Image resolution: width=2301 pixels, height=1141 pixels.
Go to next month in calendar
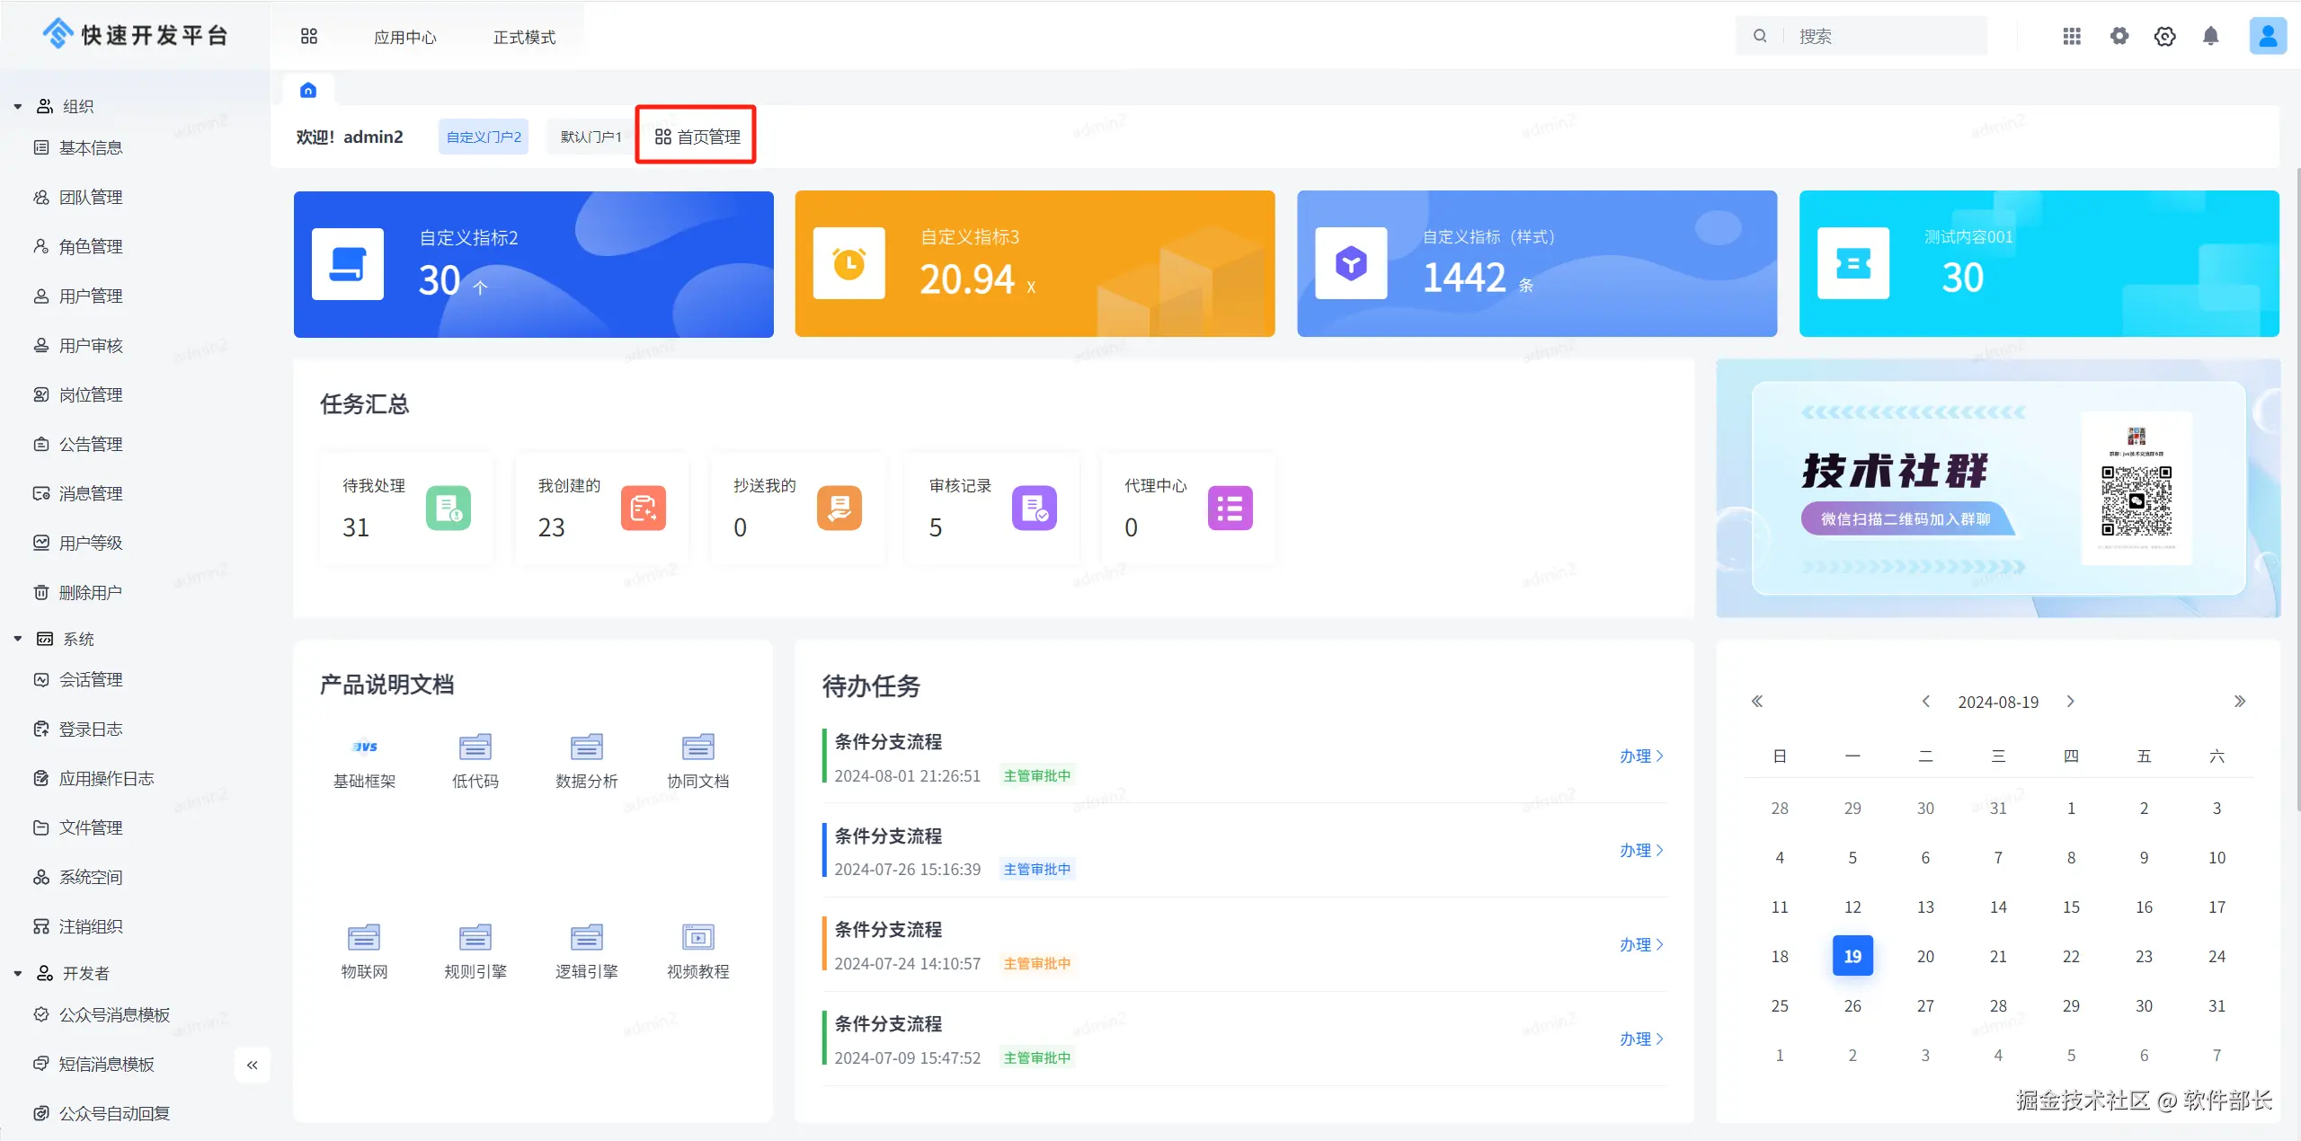click(2071, 702)
